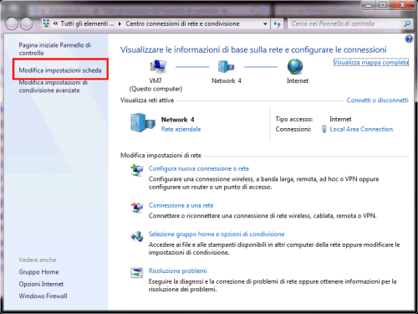Expand the address bar history dropdown
Screen dimensions: 418x314
[x=265, y=24]
